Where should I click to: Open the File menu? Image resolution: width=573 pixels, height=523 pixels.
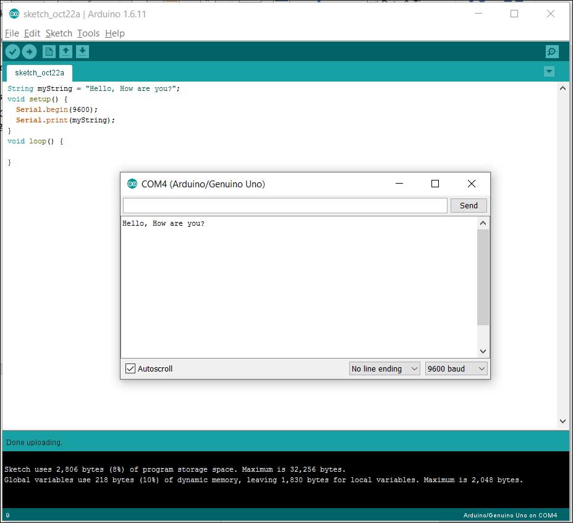point(12,33)
